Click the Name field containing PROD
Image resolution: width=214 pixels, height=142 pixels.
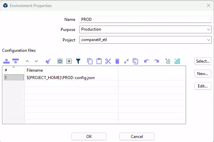pyautogui.click(x=145, y=20)
